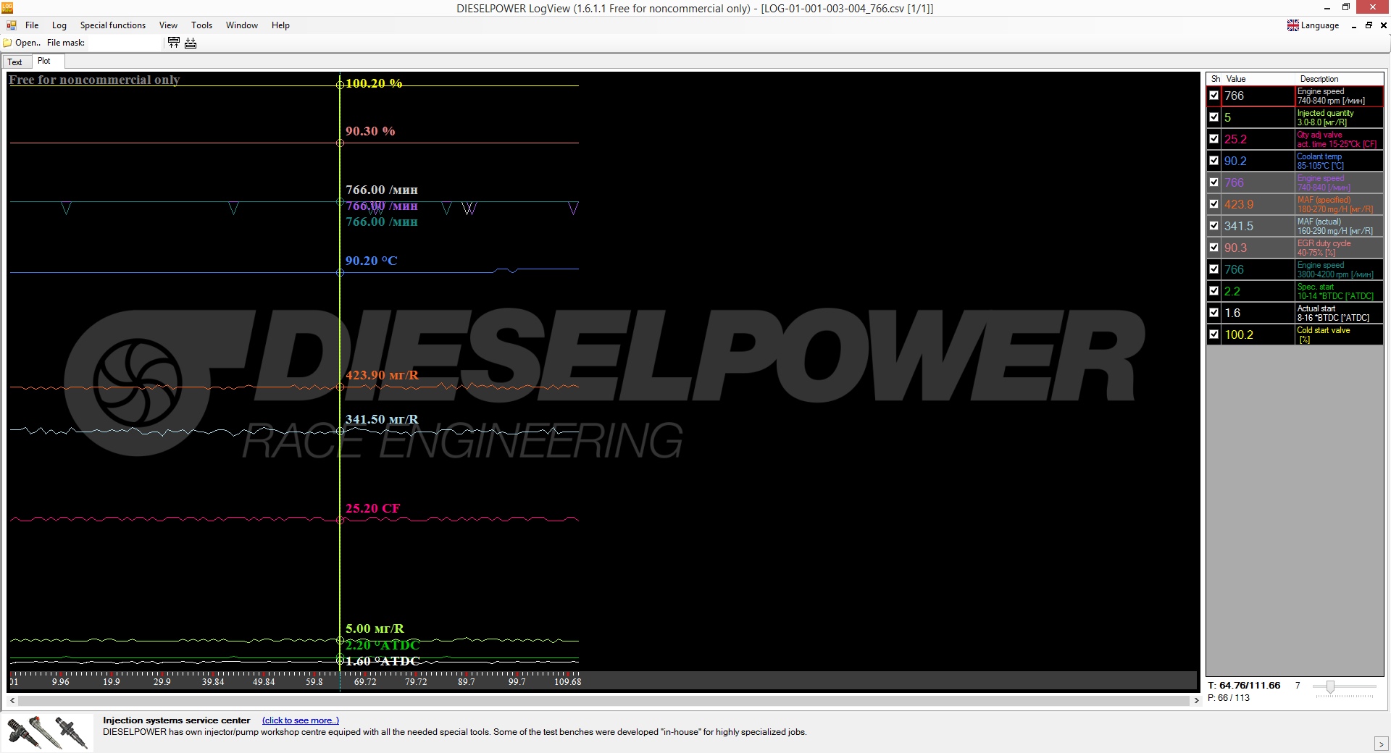
Task: Click the injector image in bottom banner
Action: coord(49,732)
